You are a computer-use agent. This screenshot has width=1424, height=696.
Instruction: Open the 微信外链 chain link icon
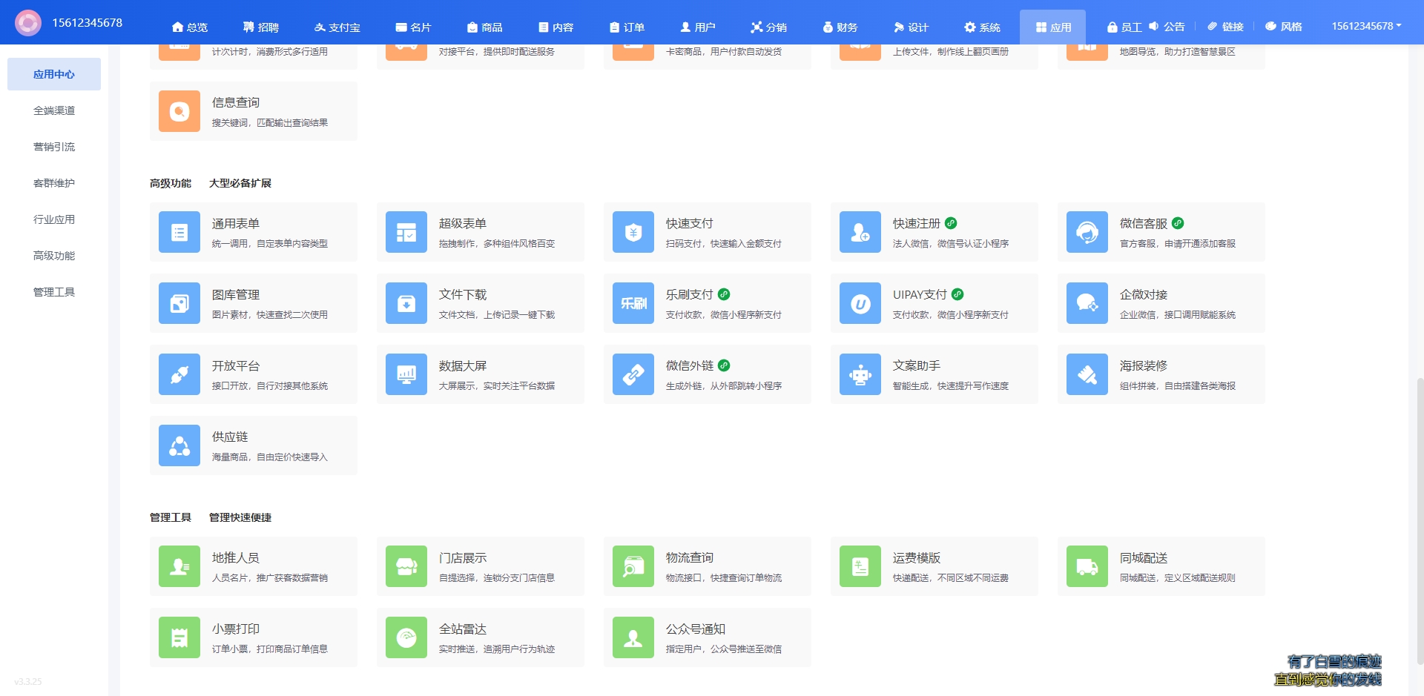pos(633,374)
